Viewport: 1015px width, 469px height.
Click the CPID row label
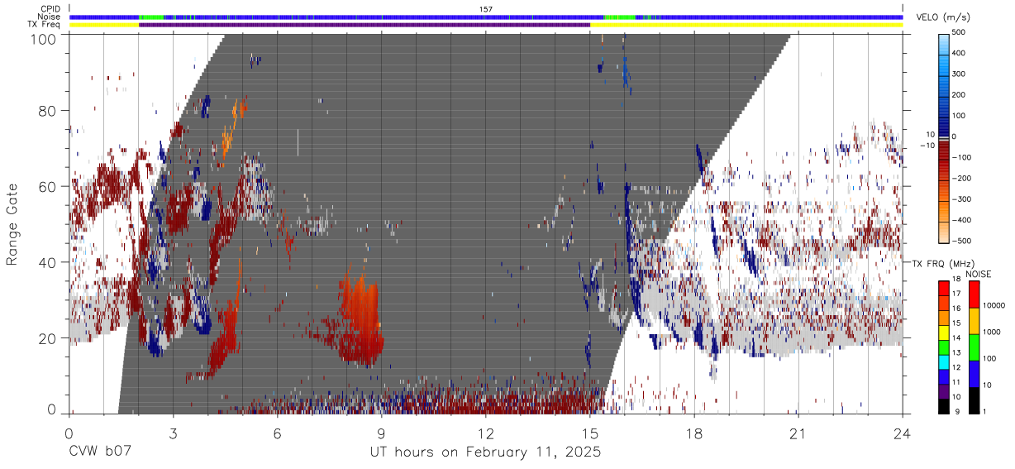(50, 9)
